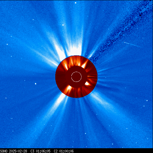Click the black caption bar at bottom

(x=76, y=151)
